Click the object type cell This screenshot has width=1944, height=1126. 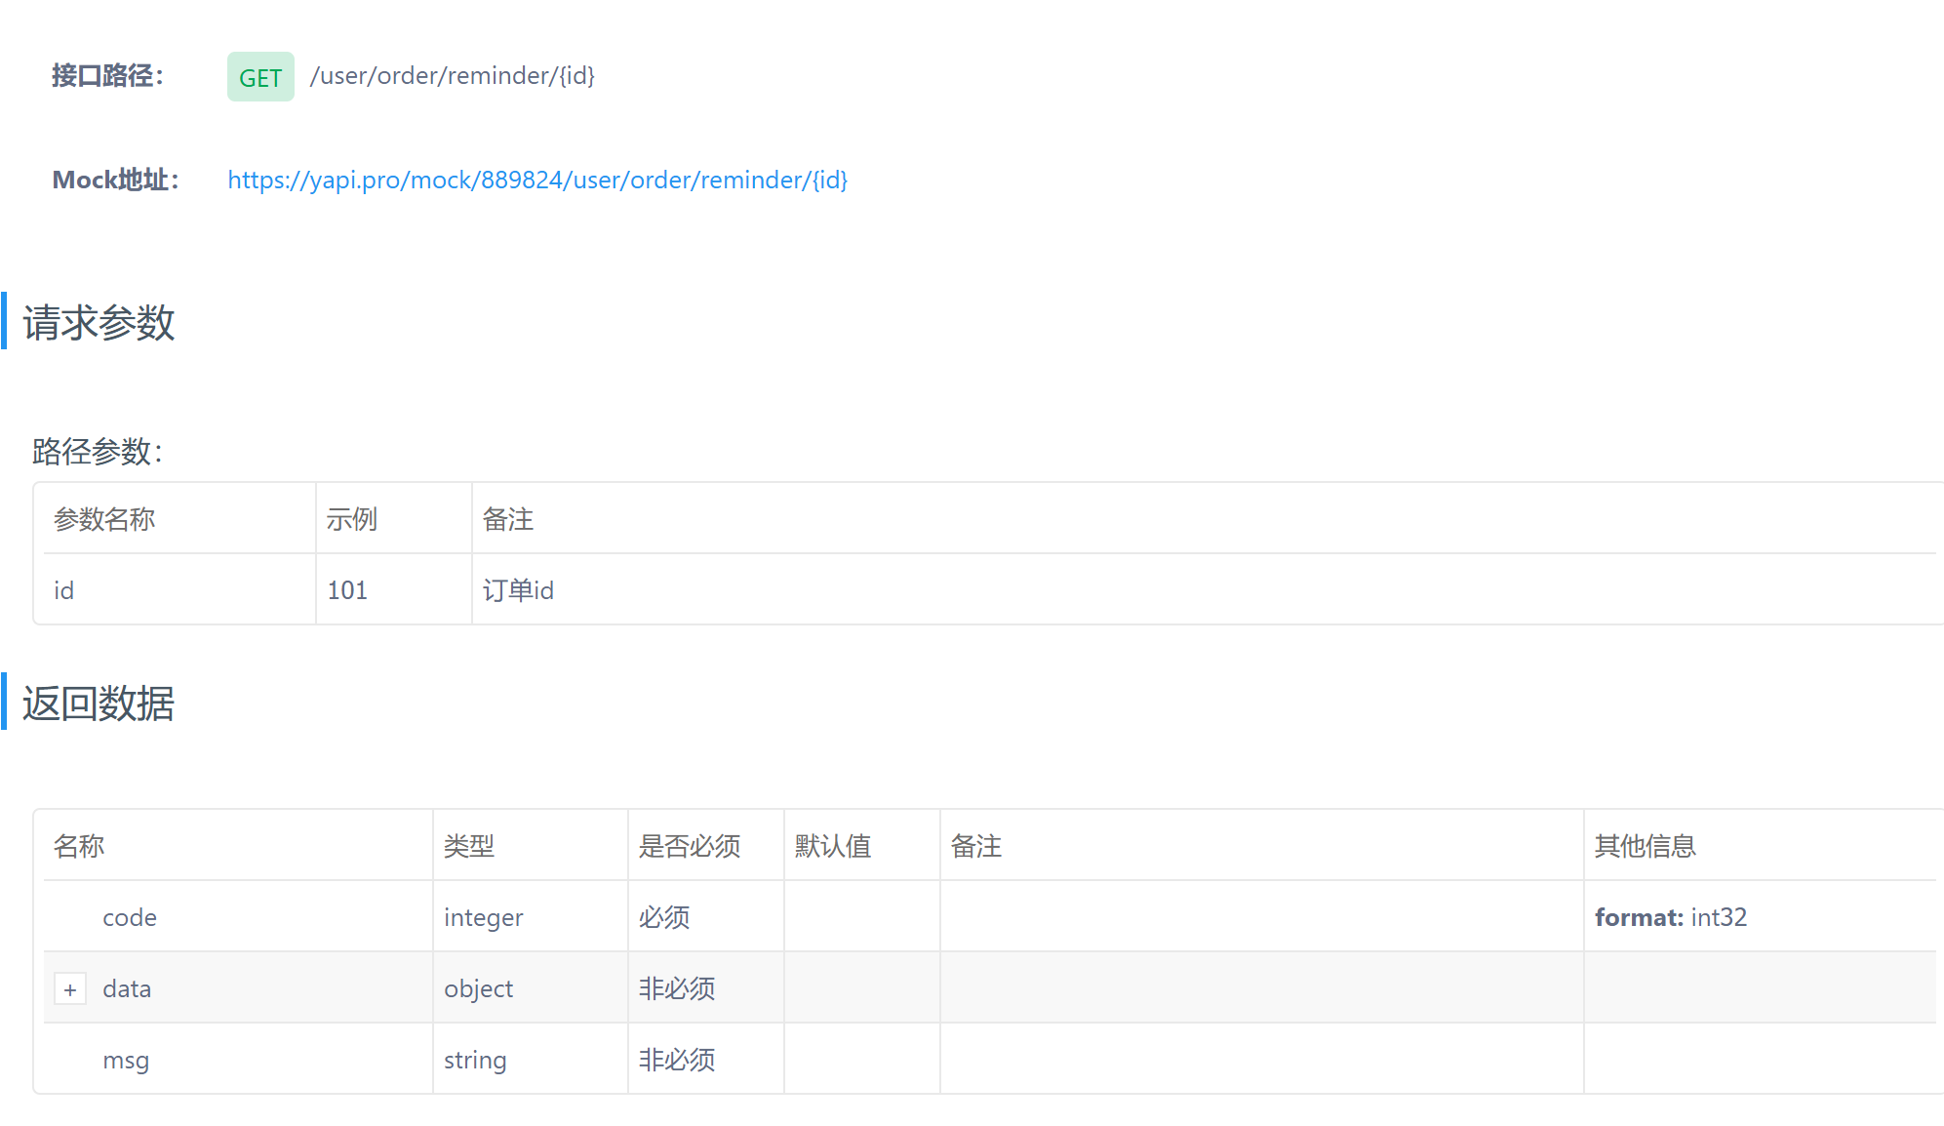point(478,988)
